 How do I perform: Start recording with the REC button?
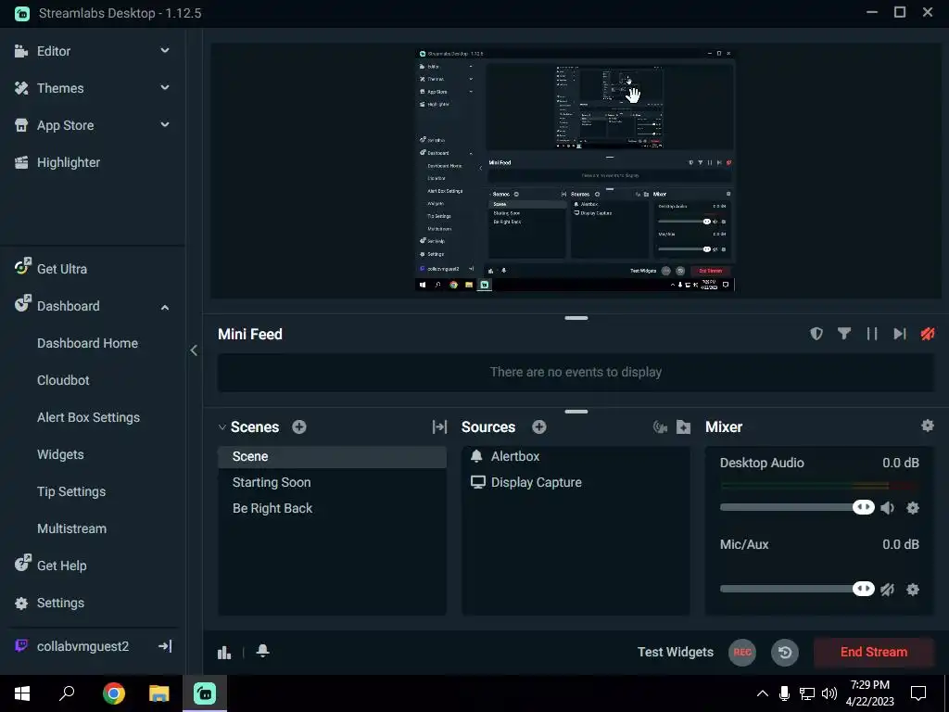(x=742, y=652)
